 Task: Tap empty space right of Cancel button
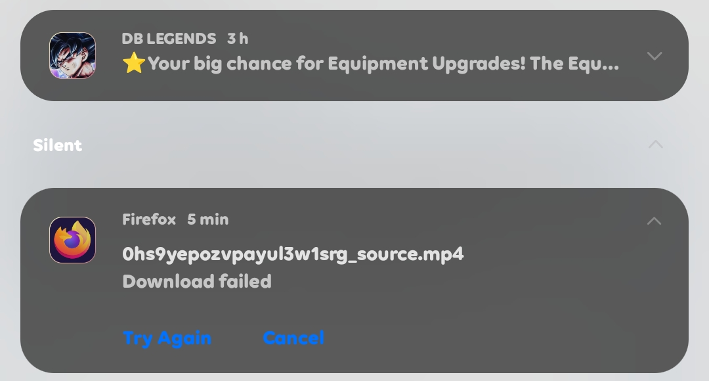pyautogui.click(x=498, y=338)
